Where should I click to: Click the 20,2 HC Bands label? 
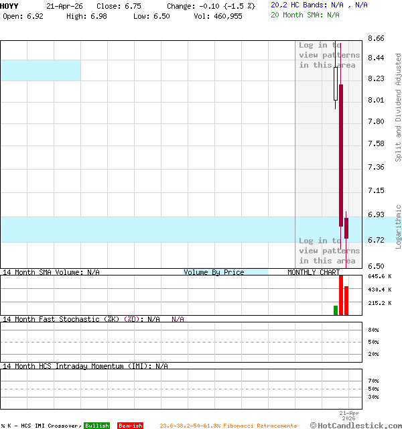tap(299, 5)
